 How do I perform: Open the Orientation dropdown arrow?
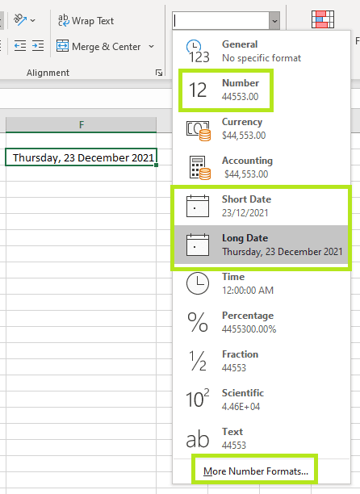[33, 21]
